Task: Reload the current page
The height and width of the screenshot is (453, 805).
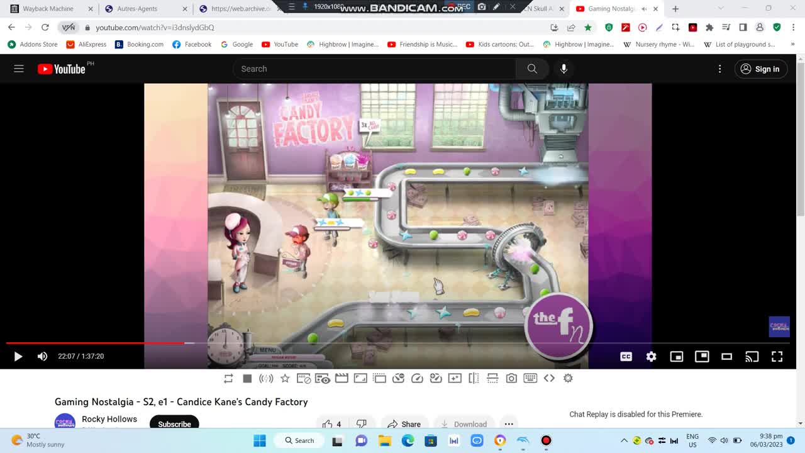Action: 45,27
